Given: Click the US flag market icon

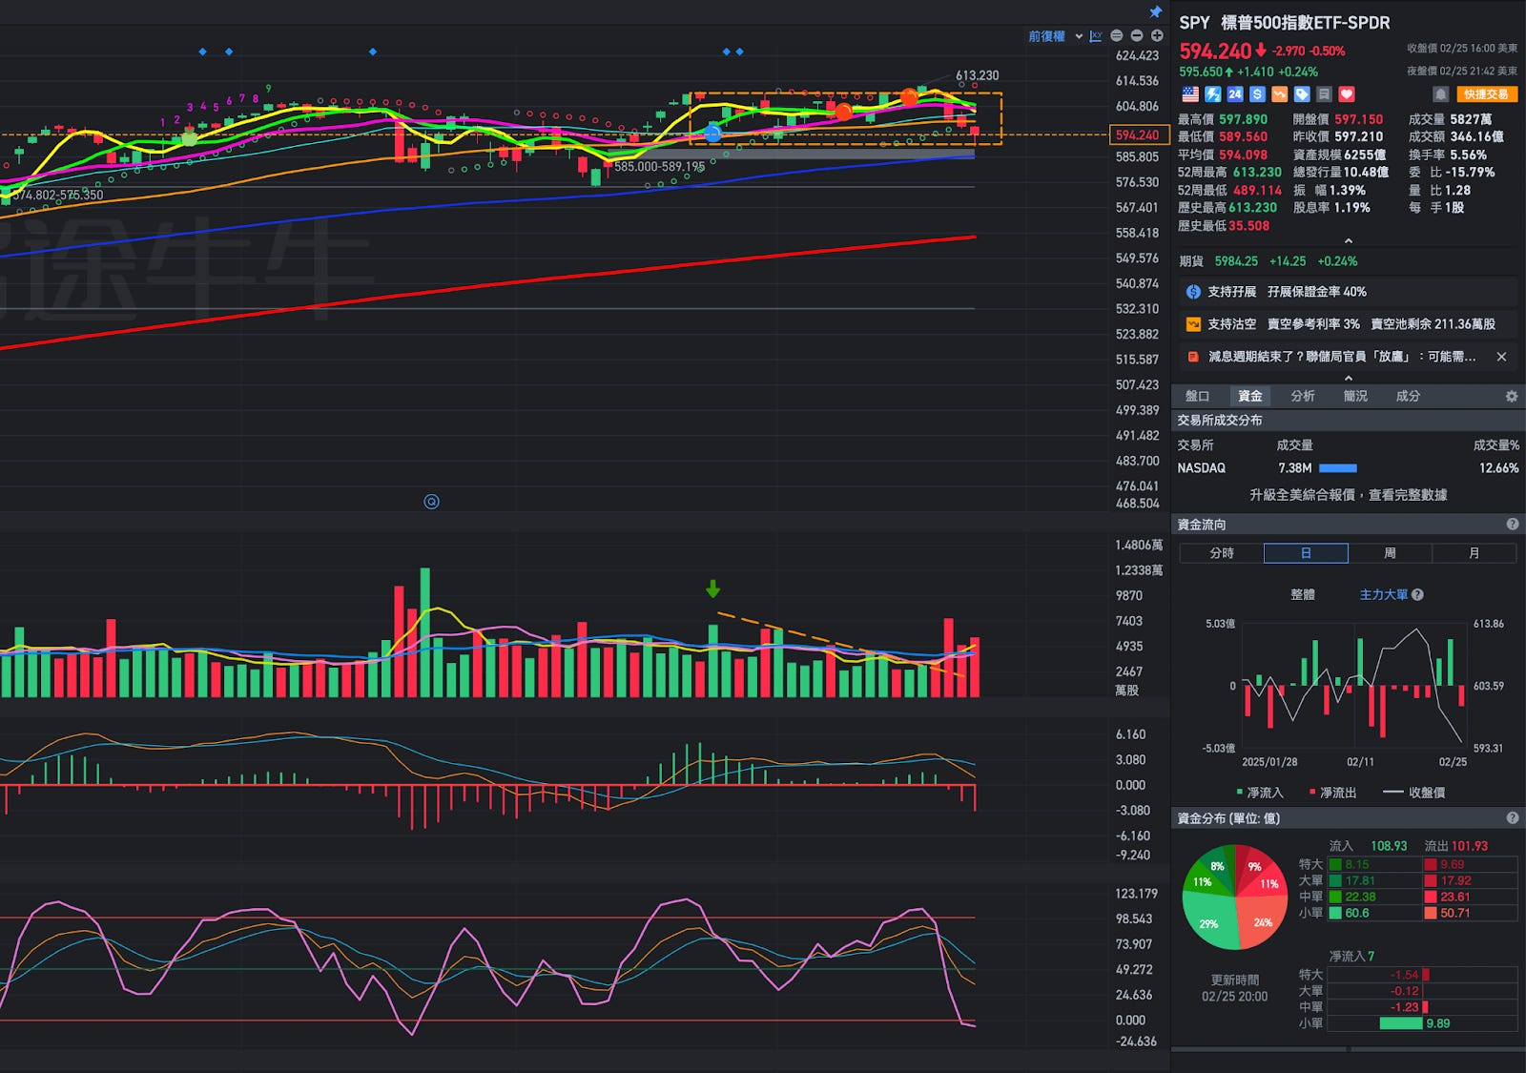Looking at the screenshot, I should [1190, 94].
